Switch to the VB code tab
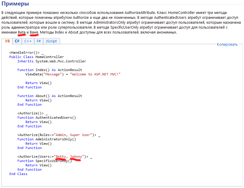 coord(7,41)
